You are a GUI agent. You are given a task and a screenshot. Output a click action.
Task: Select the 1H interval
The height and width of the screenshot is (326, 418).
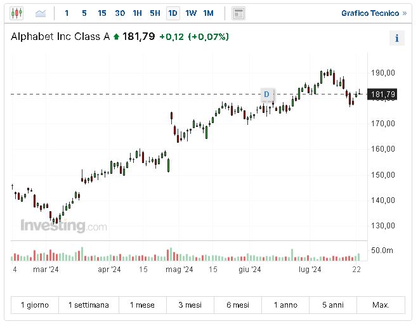click(137, 13)
